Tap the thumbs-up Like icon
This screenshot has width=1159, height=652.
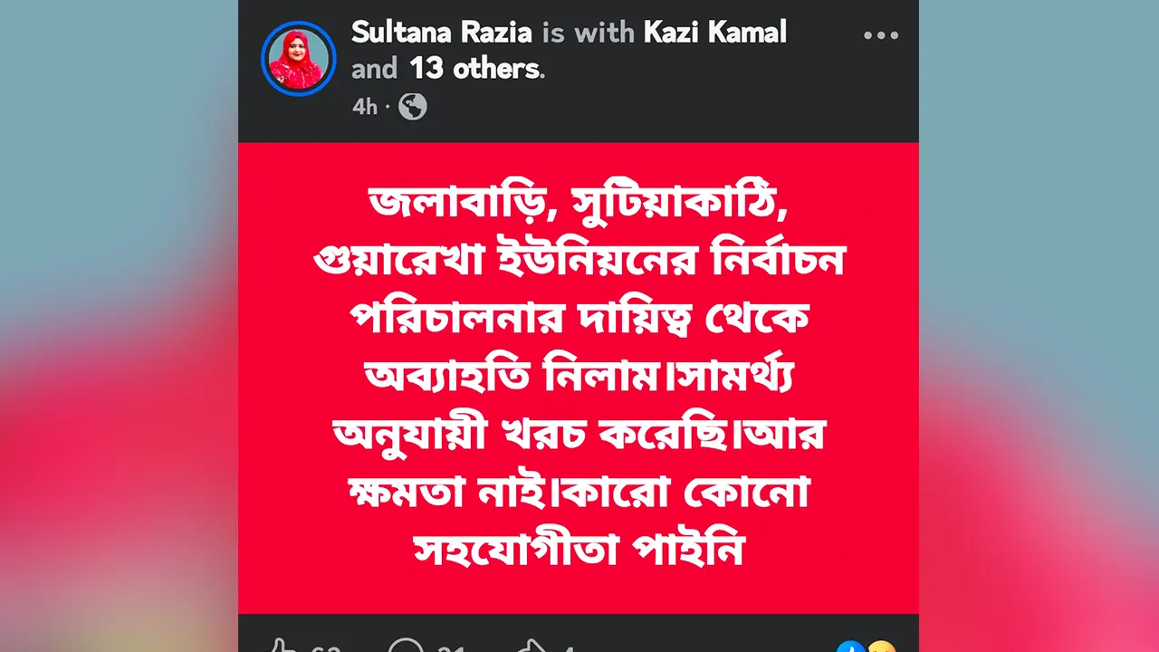coord(282,647)
